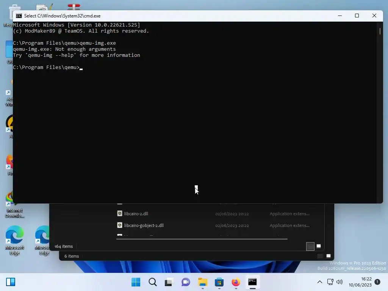The height and width of the screenshot is (291, 388).
Task: Open network status tray icon
Action: pos(330,282)
